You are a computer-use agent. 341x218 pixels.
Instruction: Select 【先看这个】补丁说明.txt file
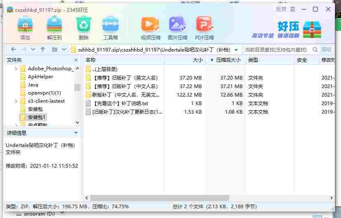coord(120,104)
